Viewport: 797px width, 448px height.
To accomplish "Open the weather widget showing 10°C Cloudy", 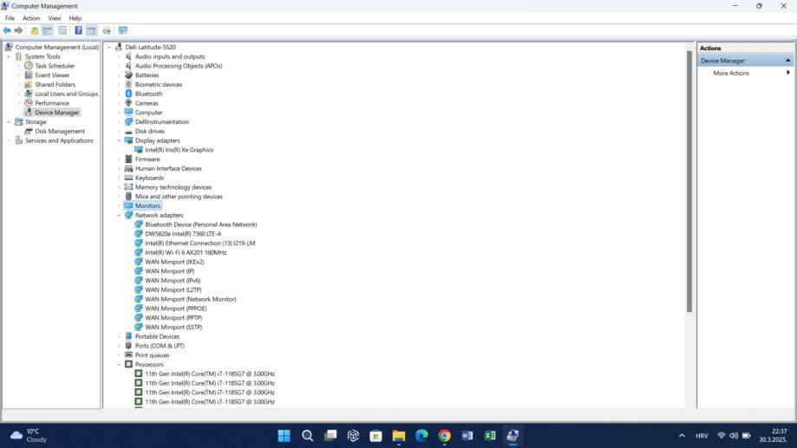I will pos(29,435).
